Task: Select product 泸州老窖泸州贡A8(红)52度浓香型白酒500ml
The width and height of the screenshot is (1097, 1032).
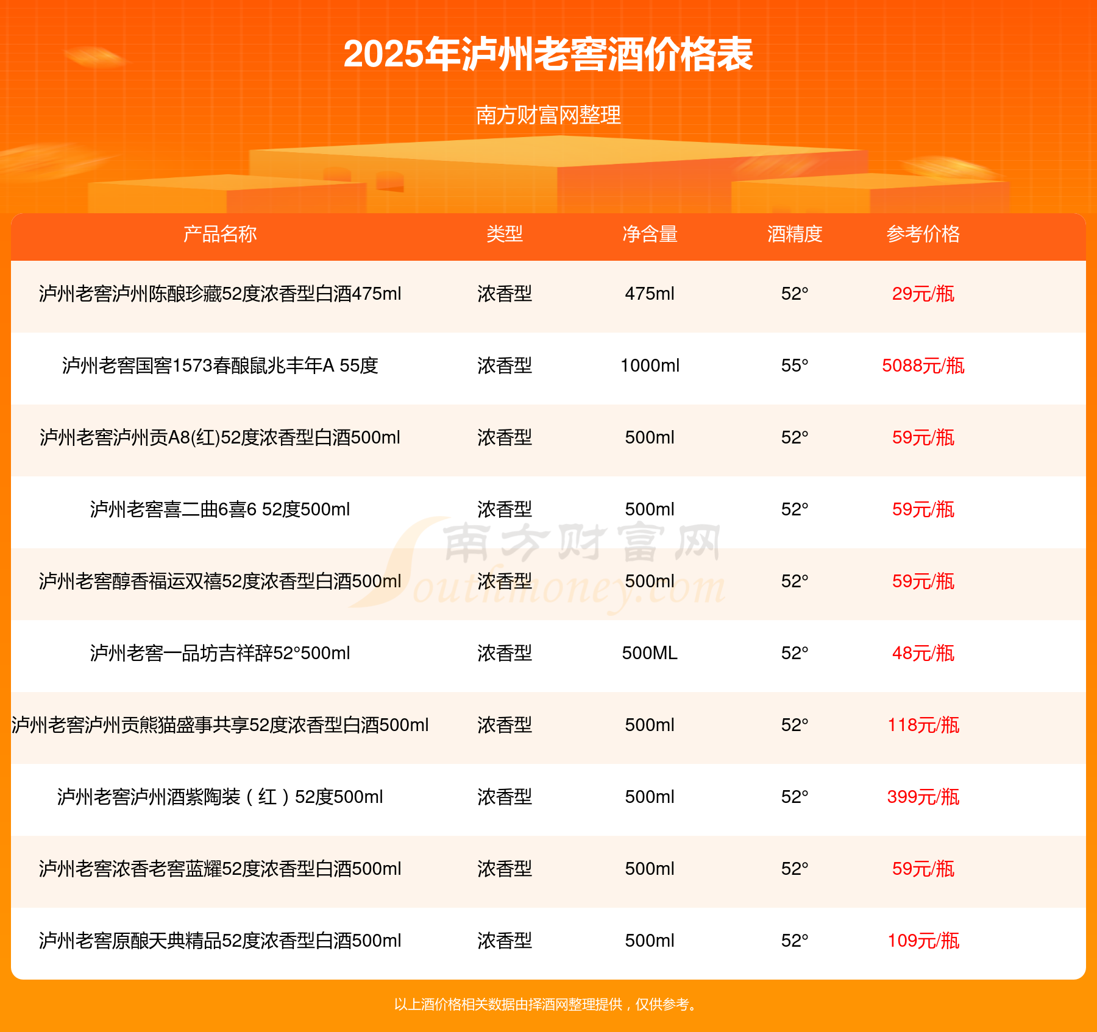Action: 220,437
